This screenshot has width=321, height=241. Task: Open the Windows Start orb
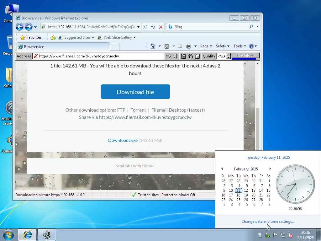point(8,235)
